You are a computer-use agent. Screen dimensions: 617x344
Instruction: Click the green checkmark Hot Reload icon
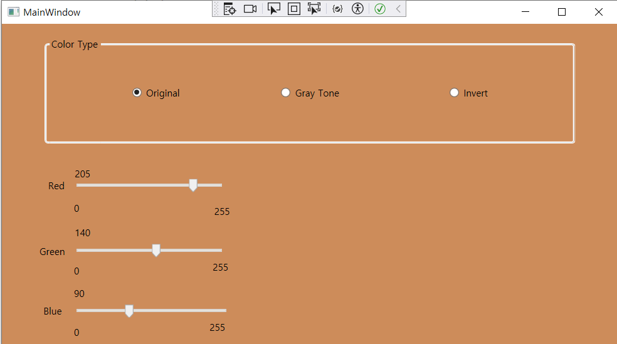380,9
